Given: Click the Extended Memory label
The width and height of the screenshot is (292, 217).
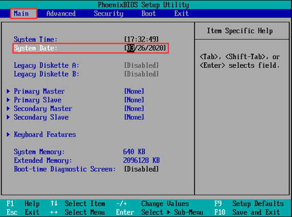Looking at the screenshot, I should 43,161.
